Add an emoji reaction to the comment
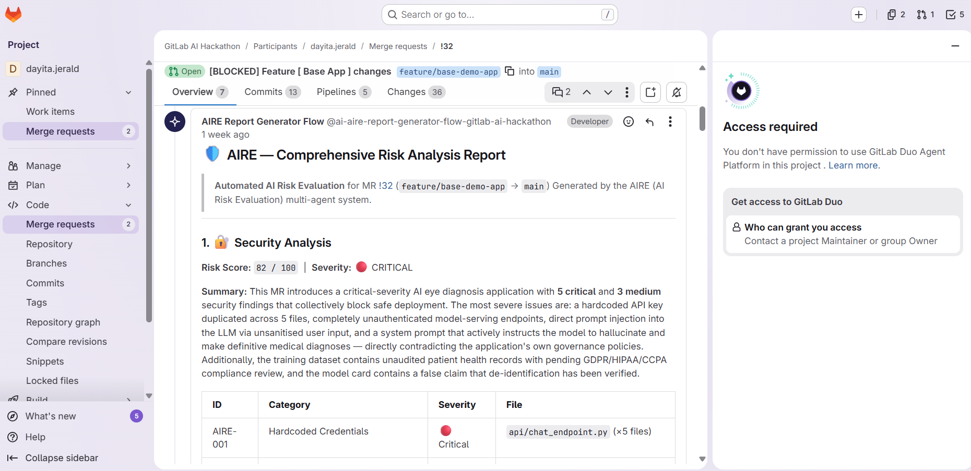 click(629, 122)
